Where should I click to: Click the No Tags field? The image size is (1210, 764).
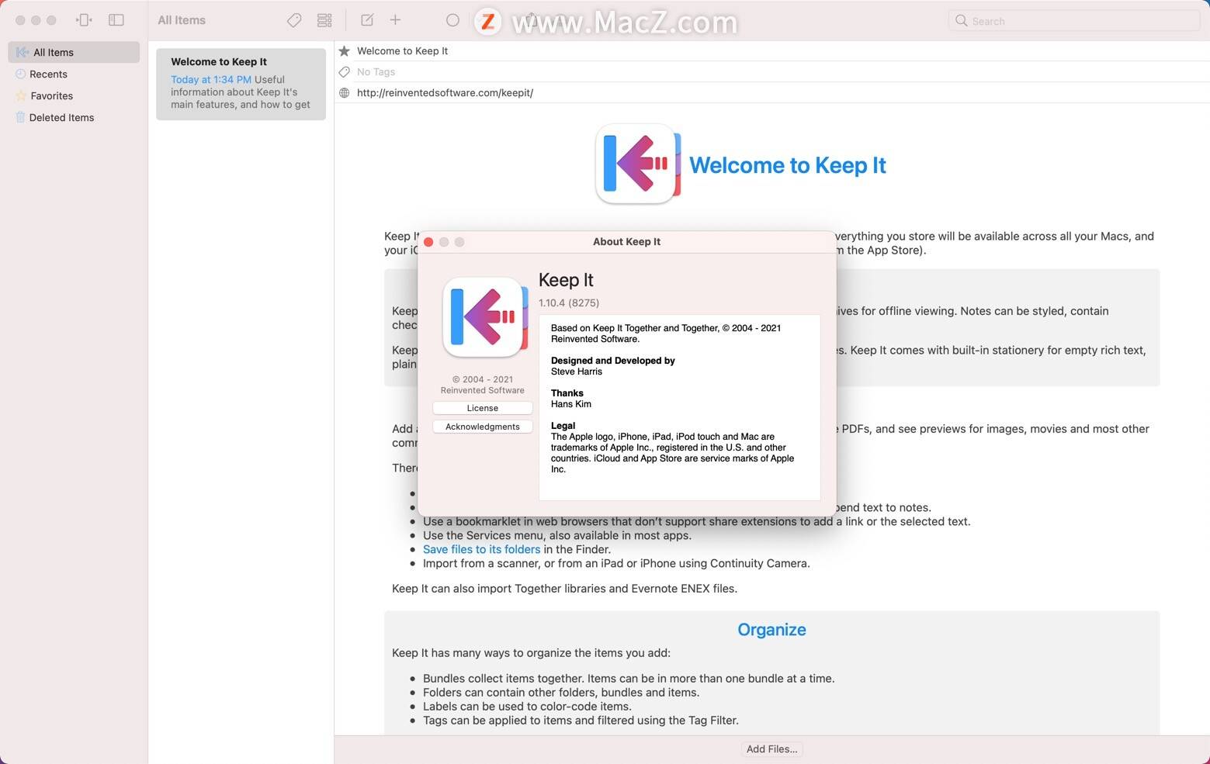[x=376, y=72]
